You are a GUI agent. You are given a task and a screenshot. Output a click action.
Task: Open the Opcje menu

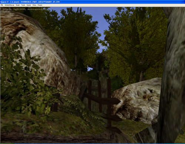click(28, 5)
